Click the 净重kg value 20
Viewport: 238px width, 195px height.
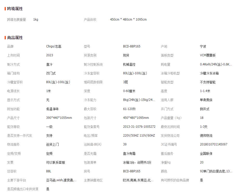tap(202, 162)
